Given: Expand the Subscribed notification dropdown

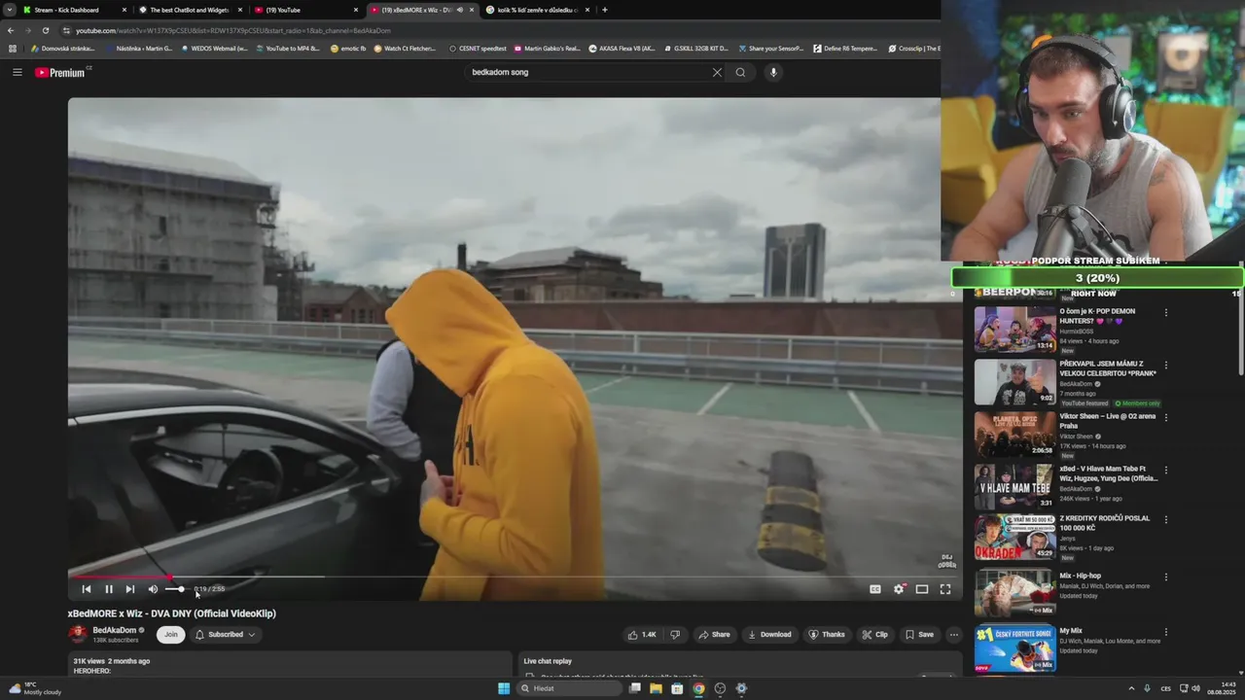Looking at the screenshot, I should click(x=226, y=634).
